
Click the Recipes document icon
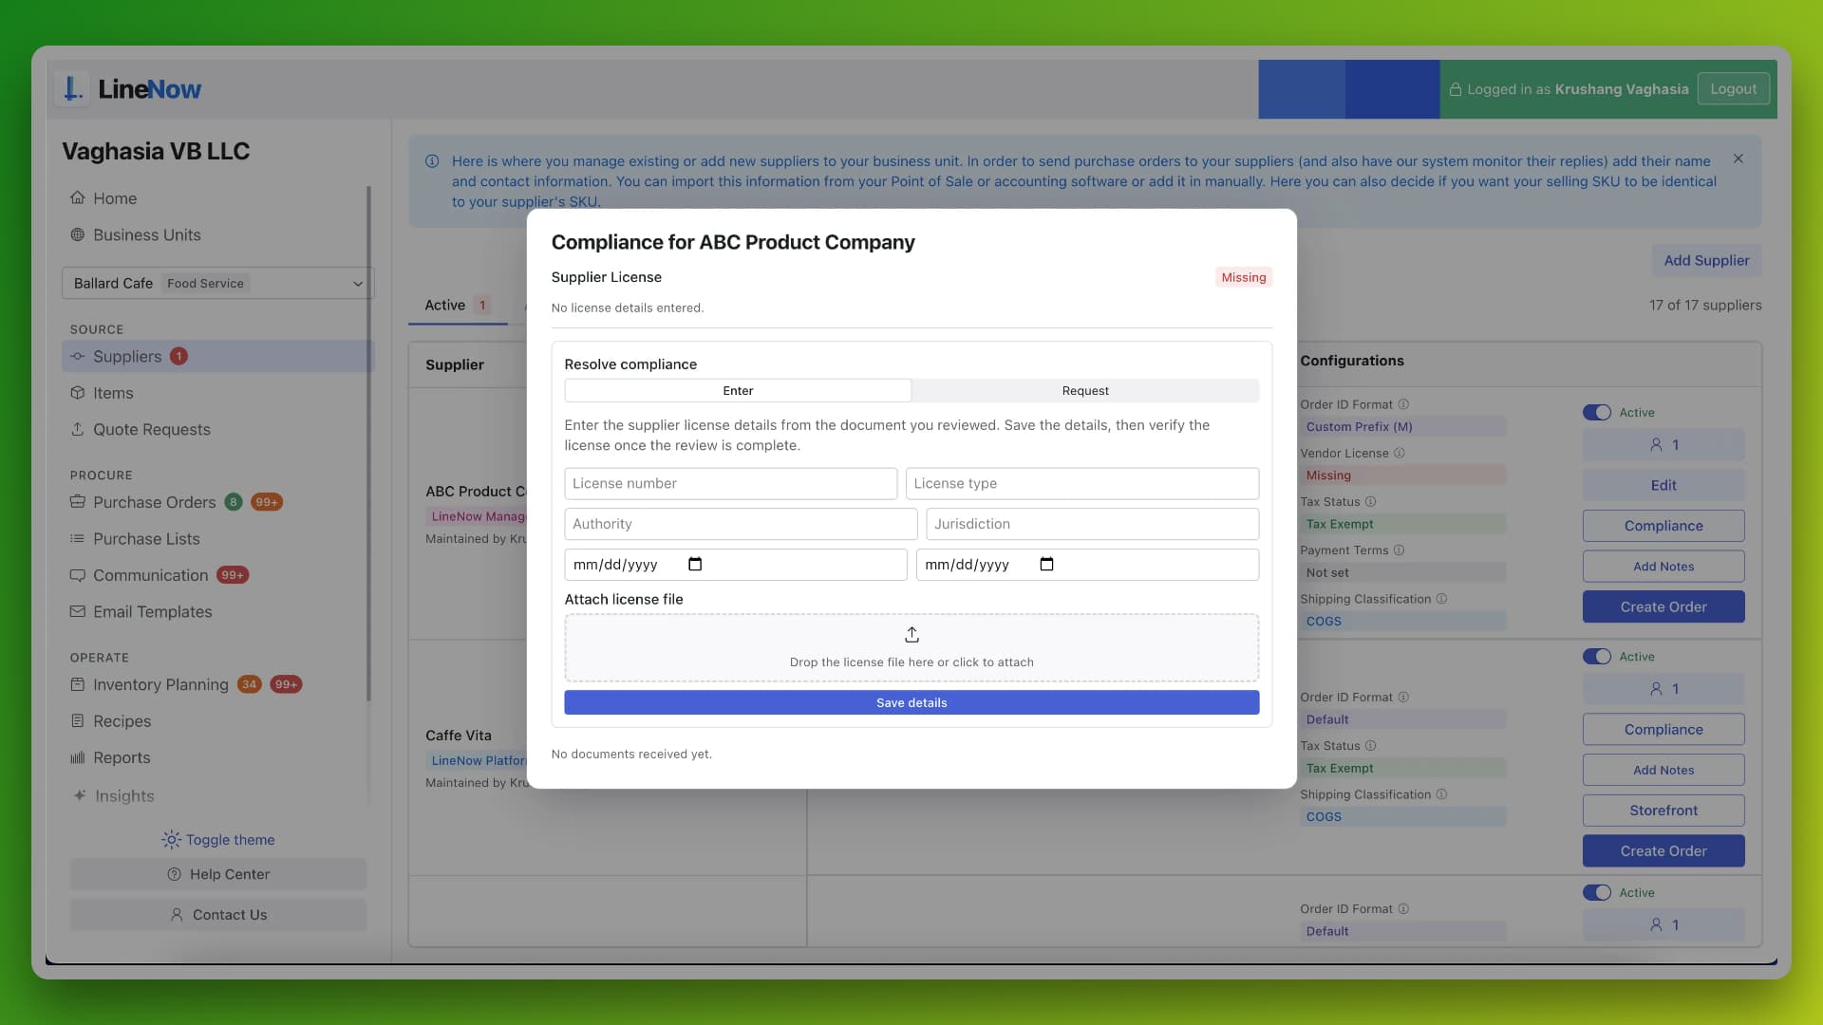click(78, 721)
